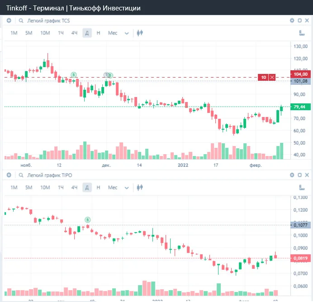Screen dimensions: 313x302
Task: Click the red 0,0819 current price label
Action: [x=300, y=258]
